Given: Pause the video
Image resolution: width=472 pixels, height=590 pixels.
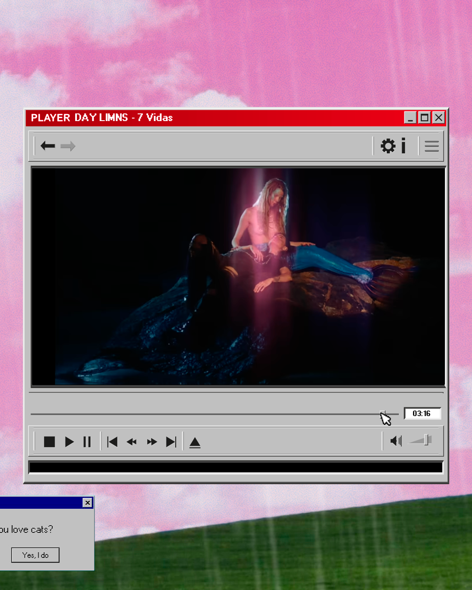Looking at the screenshot, I should [87, 442].
